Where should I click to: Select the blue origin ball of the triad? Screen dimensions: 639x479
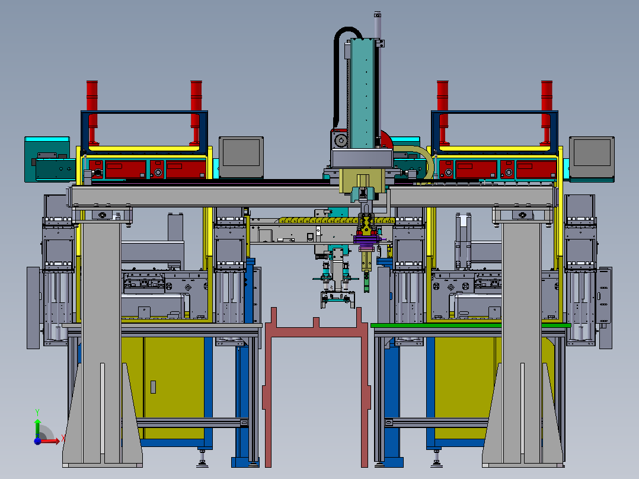[37, 440]
